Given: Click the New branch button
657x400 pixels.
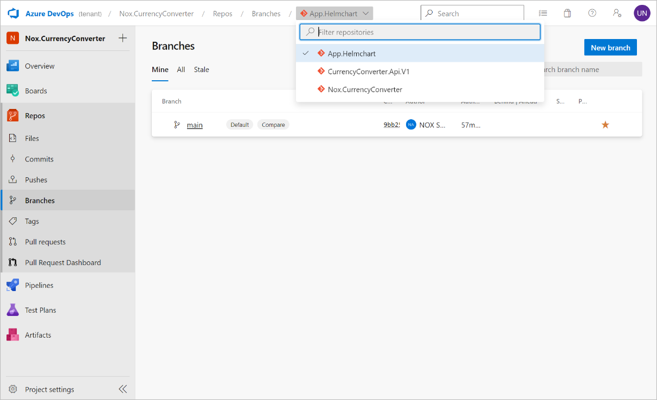Looking at the screenshot, I should click(610, 48).
